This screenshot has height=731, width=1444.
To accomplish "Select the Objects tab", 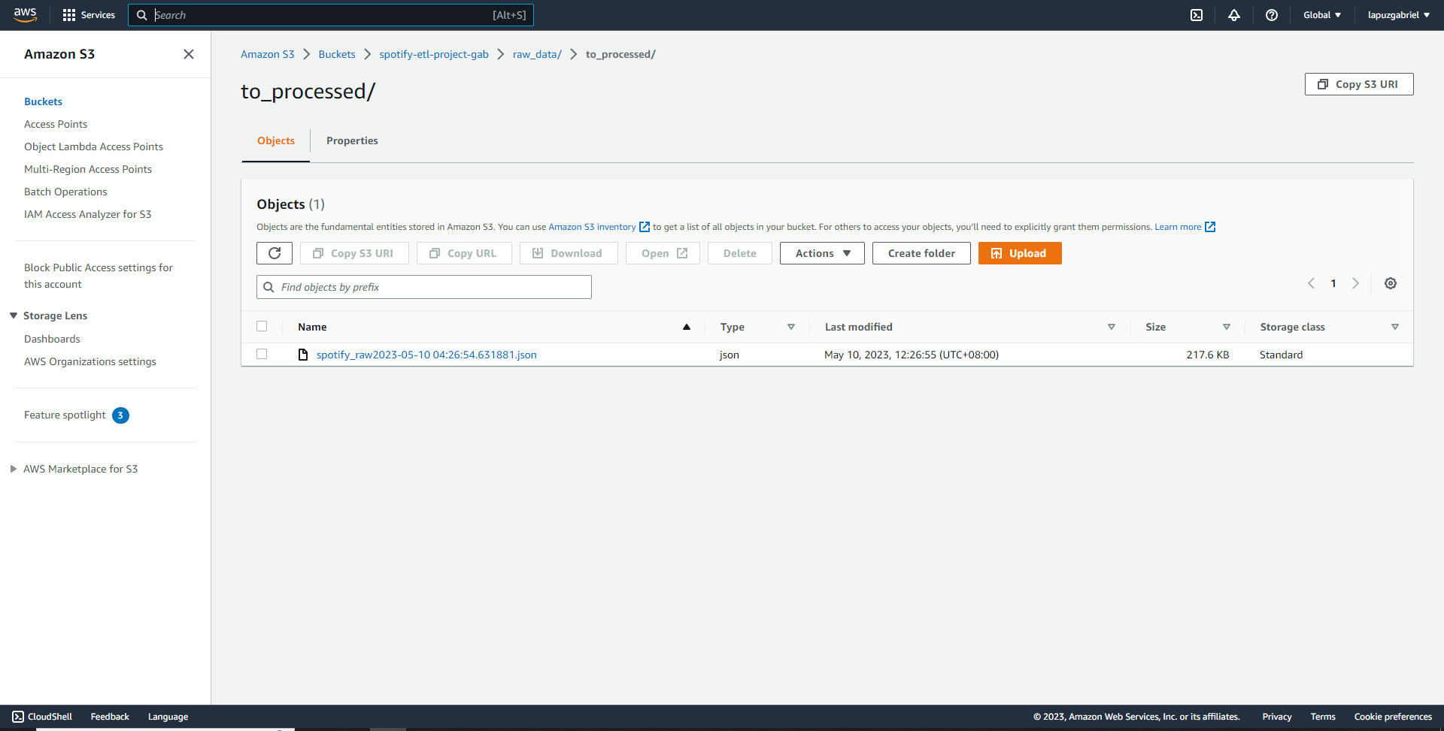I will 276,140.
